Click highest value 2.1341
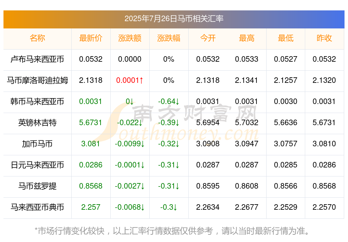Screen dimensions: 348x242 pos(247,80)
